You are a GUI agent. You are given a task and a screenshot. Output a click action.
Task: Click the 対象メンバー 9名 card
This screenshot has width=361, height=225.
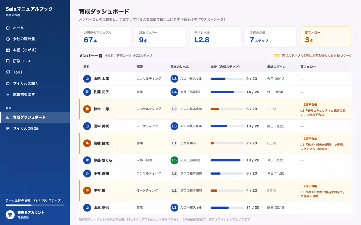coord(160,37)
